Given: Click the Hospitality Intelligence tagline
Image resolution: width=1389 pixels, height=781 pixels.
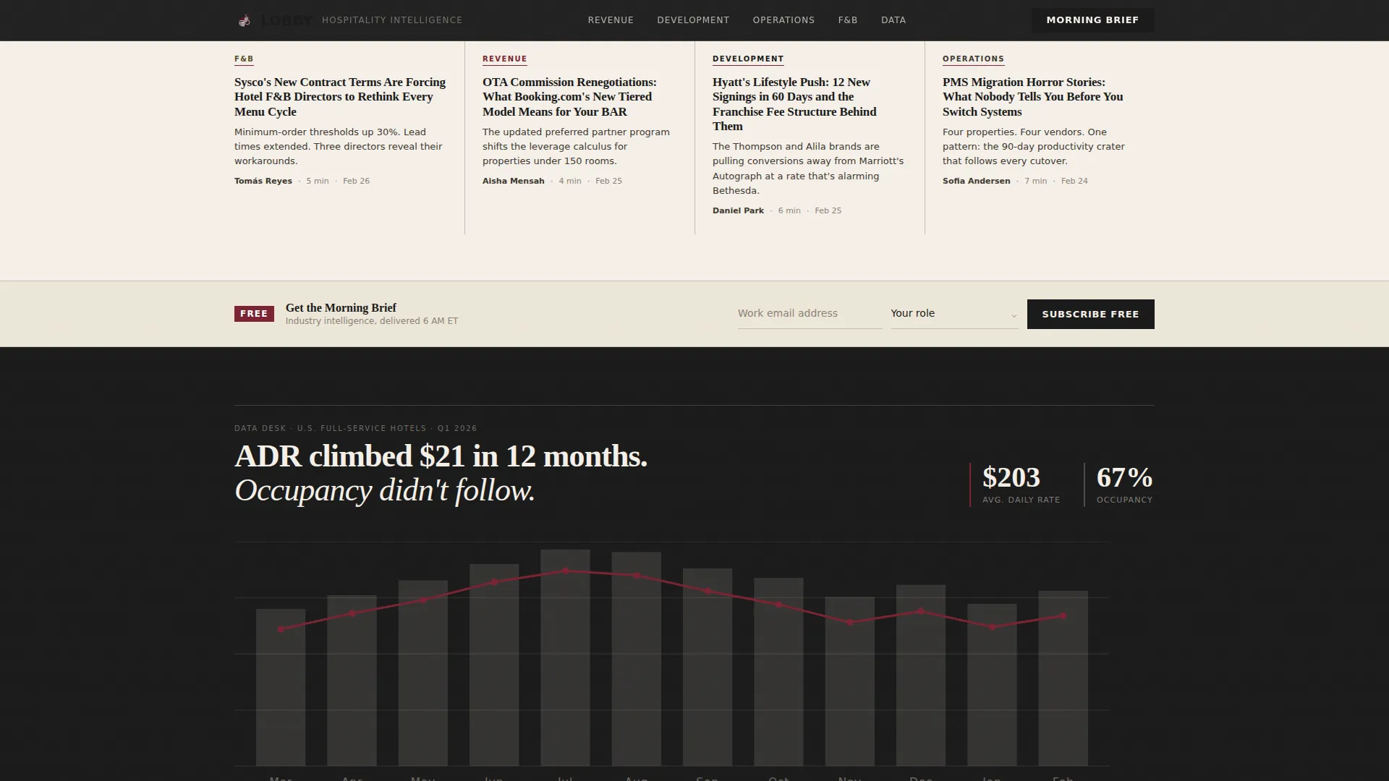Looking at the screenshot, I should point(392,20).
